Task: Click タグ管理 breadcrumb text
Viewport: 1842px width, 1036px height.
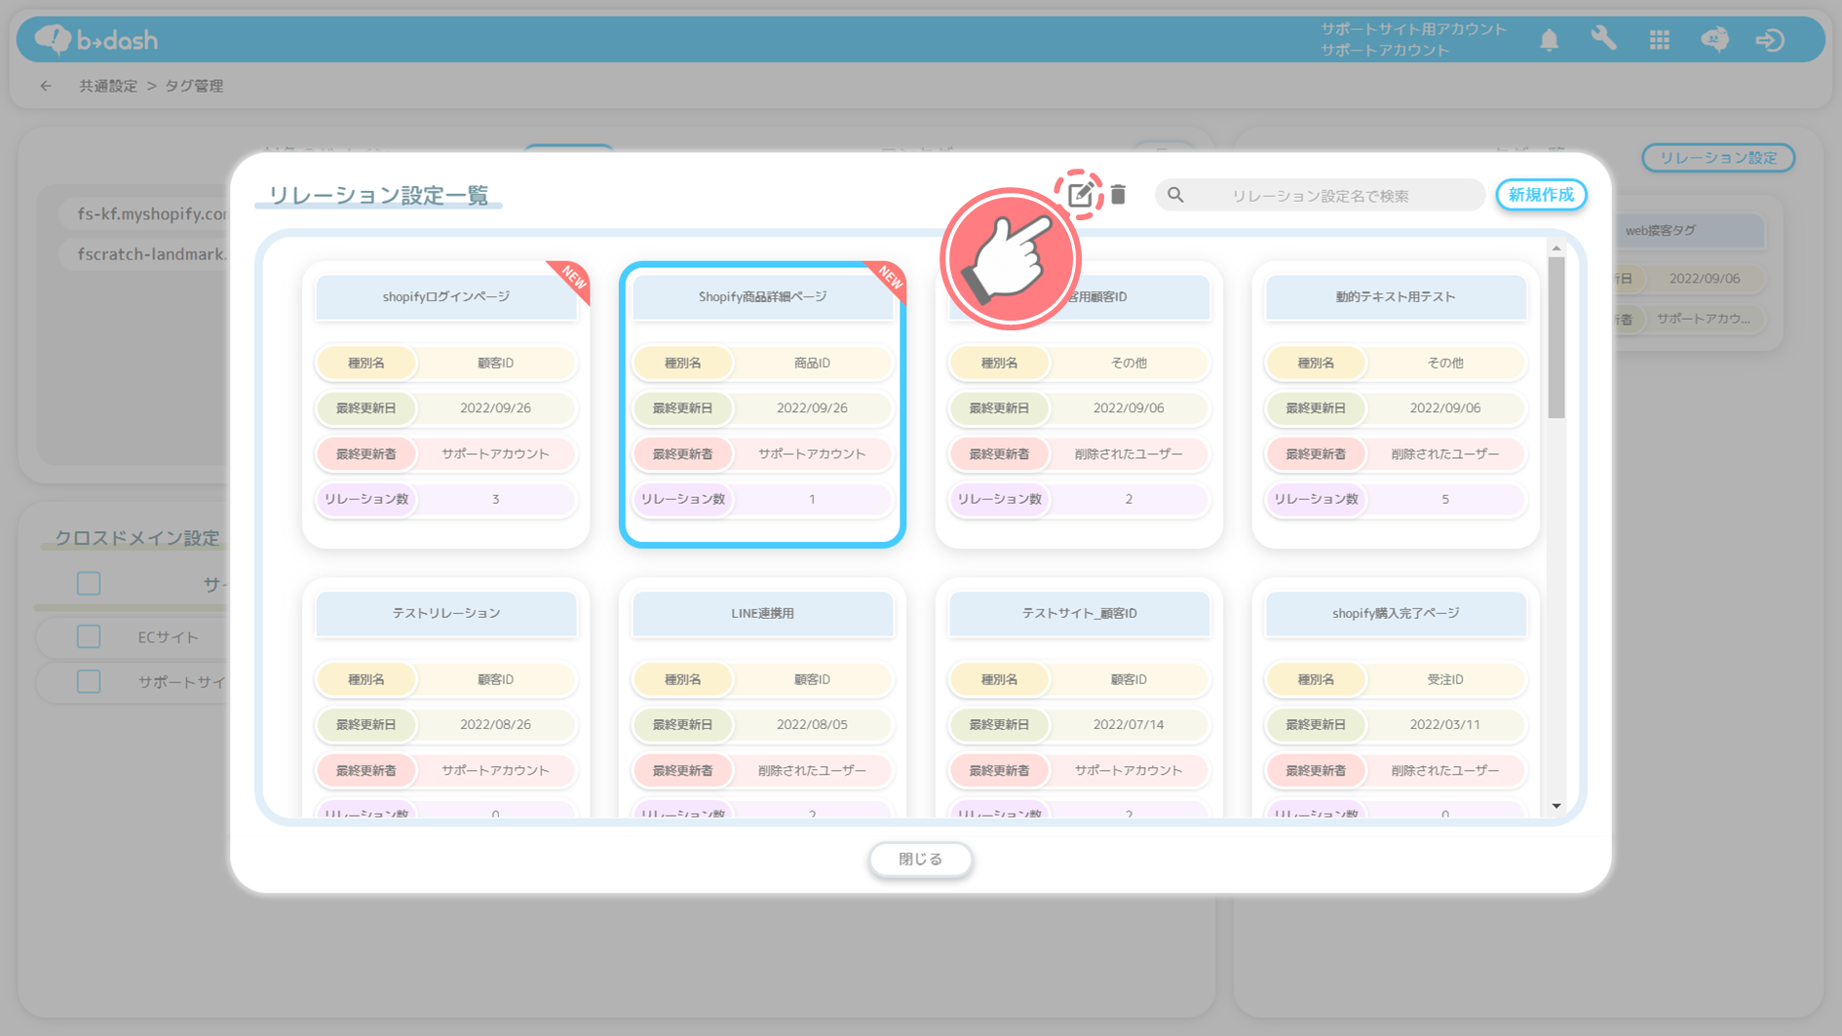Action: pos(194,86)
